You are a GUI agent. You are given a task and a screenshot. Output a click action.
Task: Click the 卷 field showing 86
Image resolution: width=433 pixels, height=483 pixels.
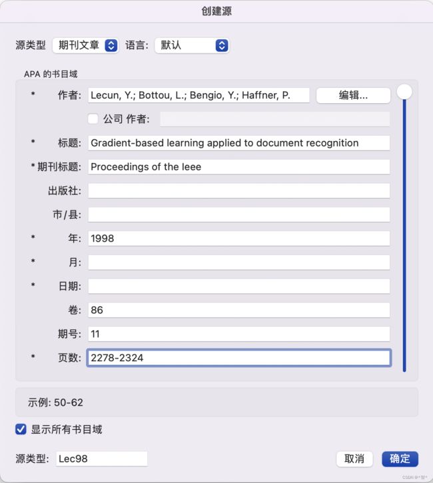[239, 310]
